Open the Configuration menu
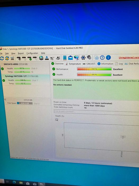The image size is (139, 186). tap(32, 53)
